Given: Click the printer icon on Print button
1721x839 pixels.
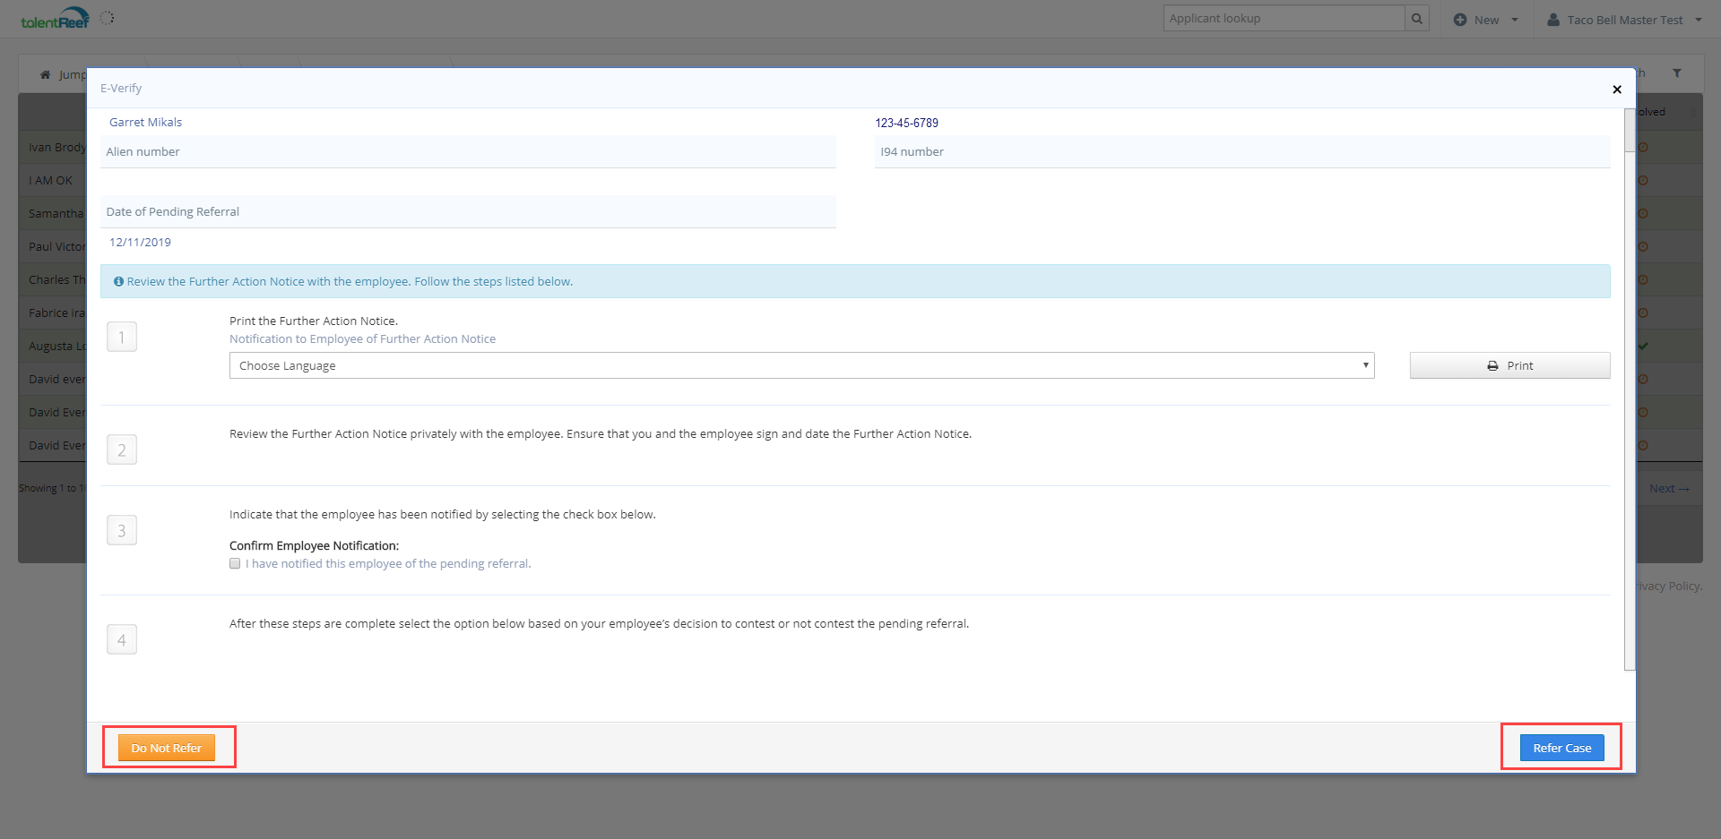Looking at the screenshot, I should click(1492, 366).
